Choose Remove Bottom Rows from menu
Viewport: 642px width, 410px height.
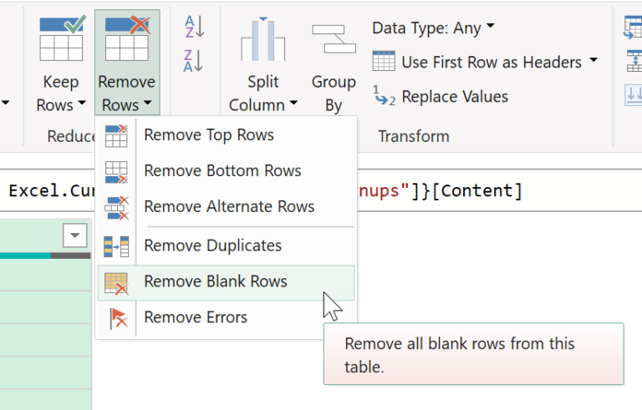[226, 170]
